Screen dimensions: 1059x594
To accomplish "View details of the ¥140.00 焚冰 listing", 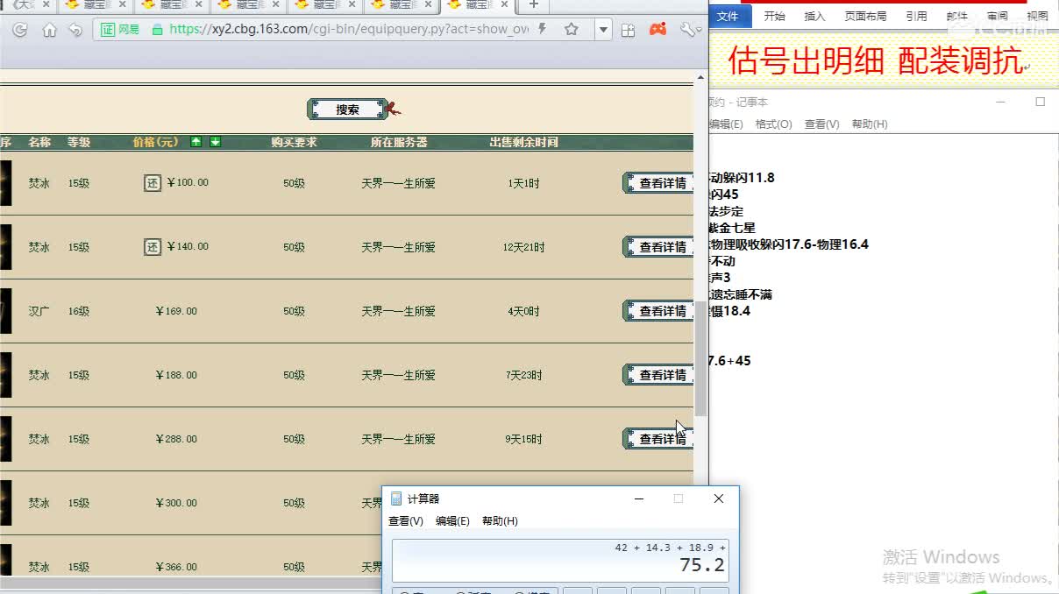I will click(x=658, y=247).
